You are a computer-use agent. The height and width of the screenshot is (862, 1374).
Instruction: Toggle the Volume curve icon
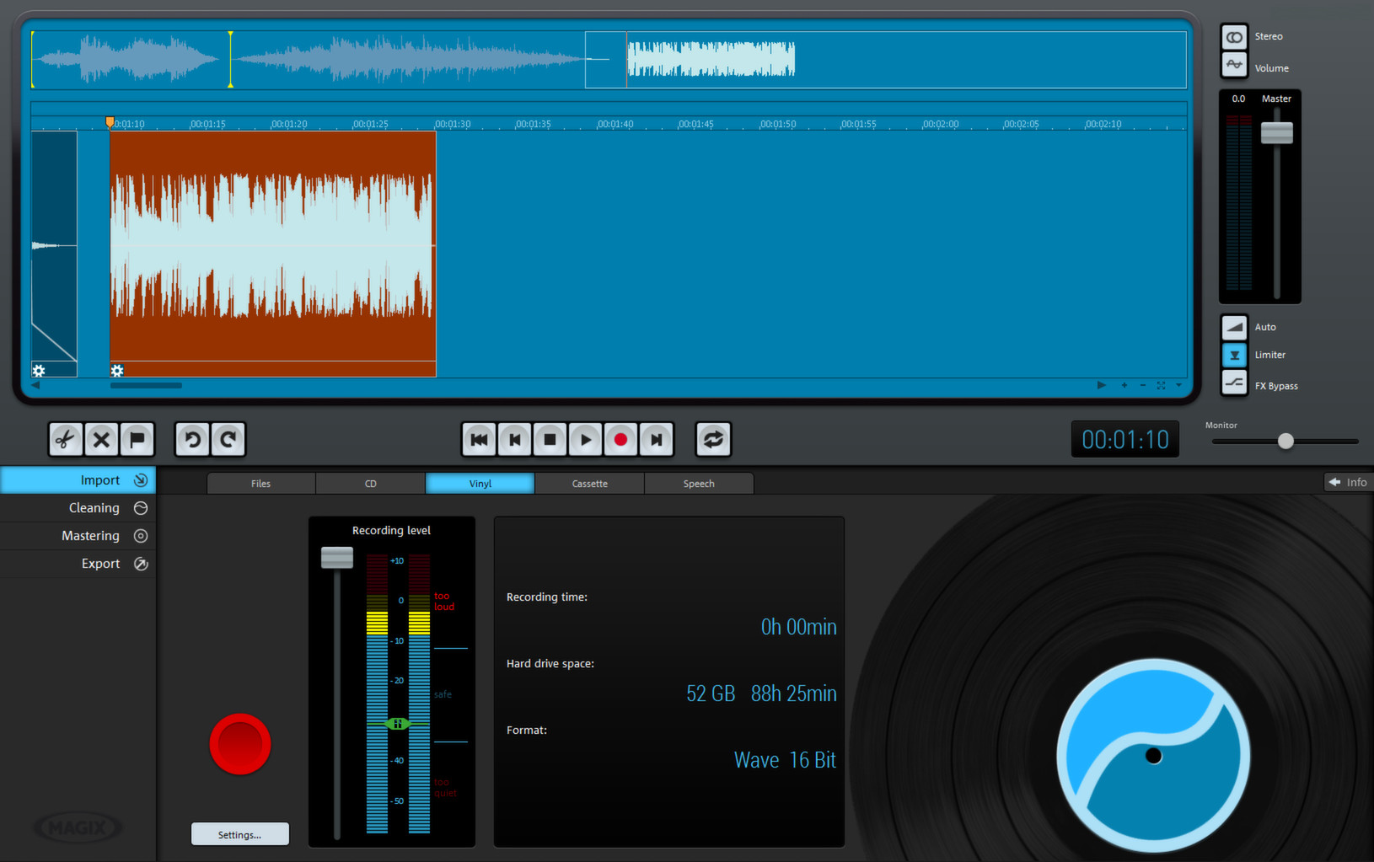(x=1234, y=65)
